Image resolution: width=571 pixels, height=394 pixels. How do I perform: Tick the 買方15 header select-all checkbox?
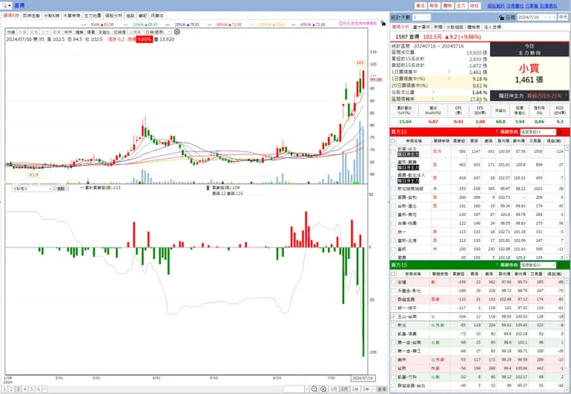point(394,141)
